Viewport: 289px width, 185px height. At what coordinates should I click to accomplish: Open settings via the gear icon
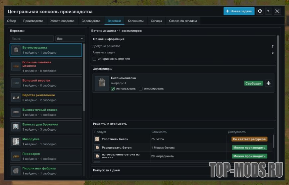260,11
